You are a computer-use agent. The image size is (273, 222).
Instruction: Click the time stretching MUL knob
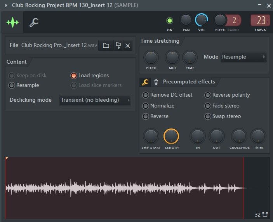(x=172, y=57)
